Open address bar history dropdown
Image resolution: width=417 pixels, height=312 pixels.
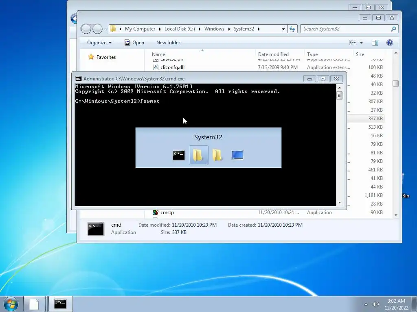tap(283, 29)
